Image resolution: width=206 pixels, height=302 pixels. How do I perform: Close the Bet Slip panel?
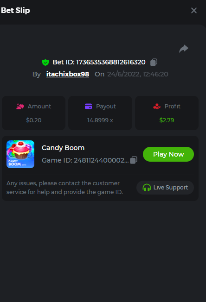point(194,10)
